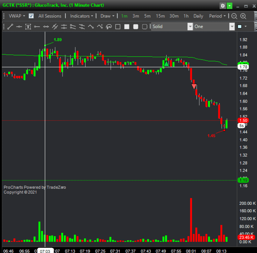Image resolution: width=257 pixels, height=253 pixels.
Task: Open chart settings gear icon
Action: point(222,6)
